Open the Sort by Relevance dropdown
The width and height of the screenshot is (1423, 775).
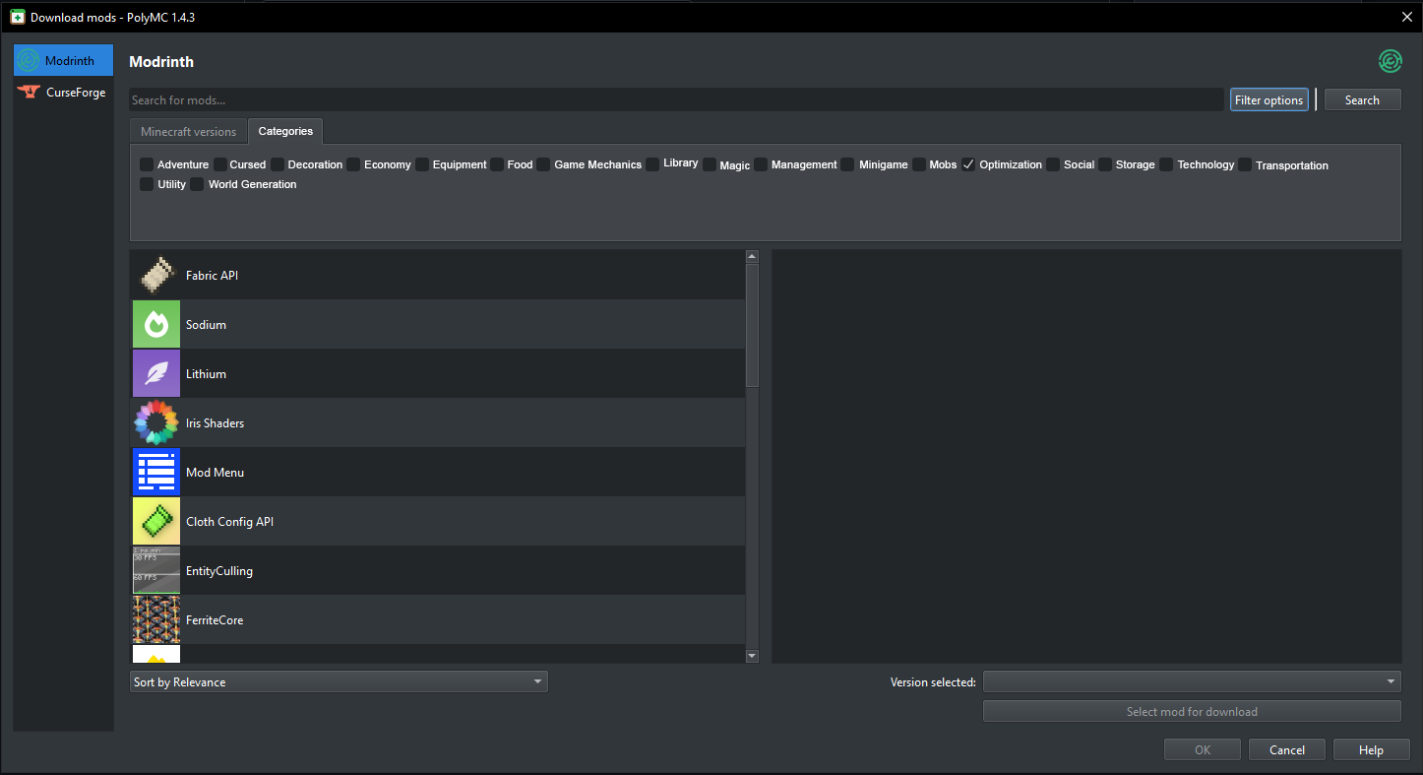[x=339, y=680]
